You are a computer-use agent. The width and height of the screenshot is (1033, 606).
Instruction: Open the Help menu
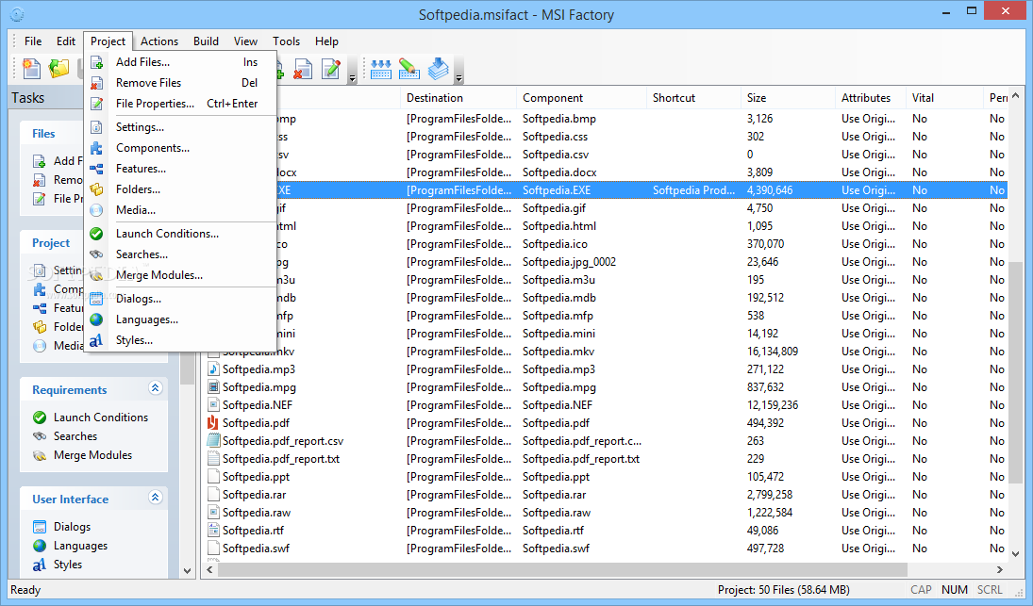point(326,41)
